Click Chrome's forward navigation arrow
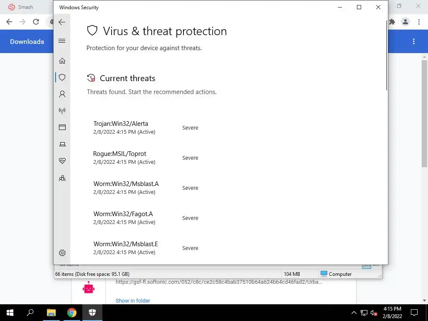This screenshot has height=321, width=428. coord(23,22)
